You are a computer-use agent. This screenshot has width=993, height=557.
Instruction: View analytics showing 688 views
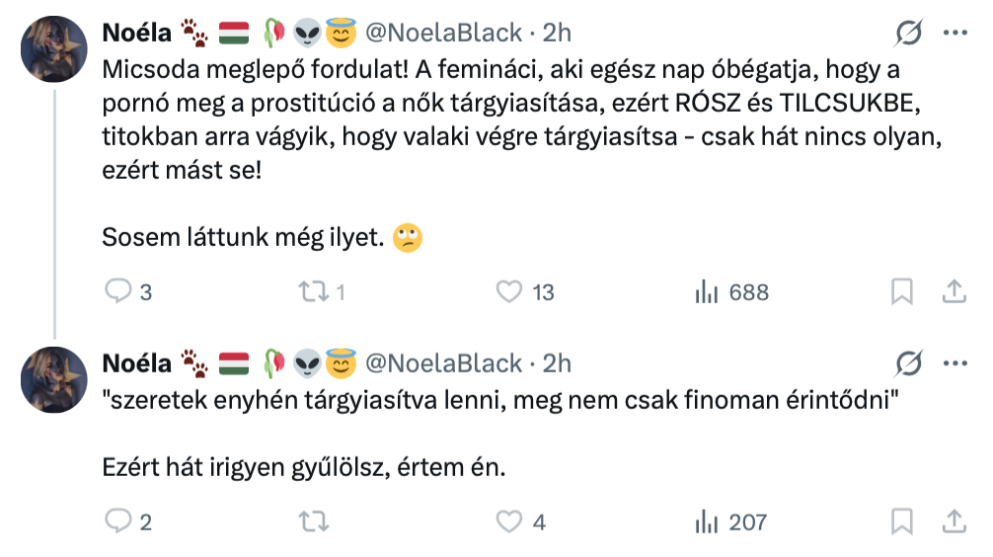[x=707, y=291]
